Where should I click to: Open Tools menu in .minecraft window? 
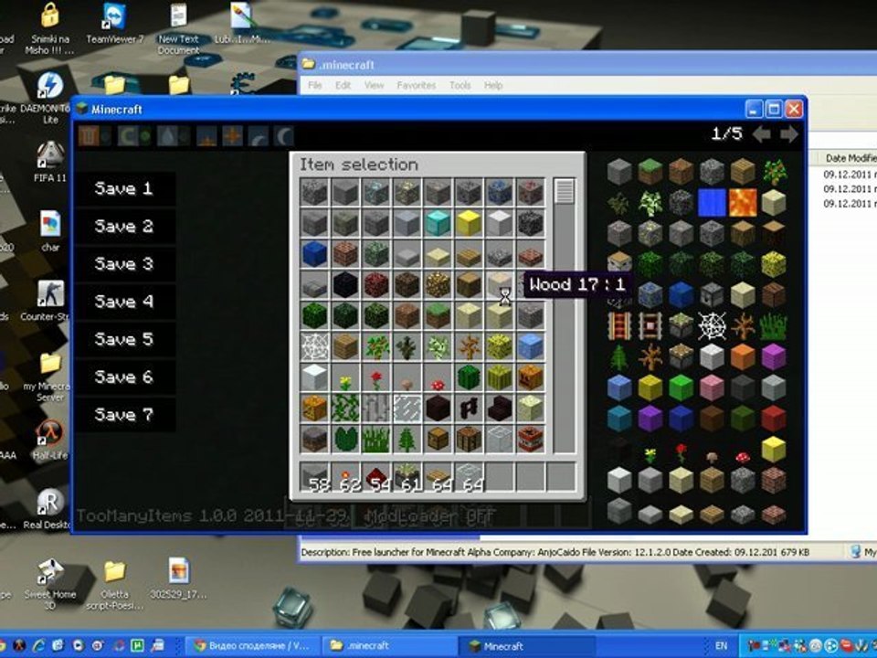[x=460, y=85]
